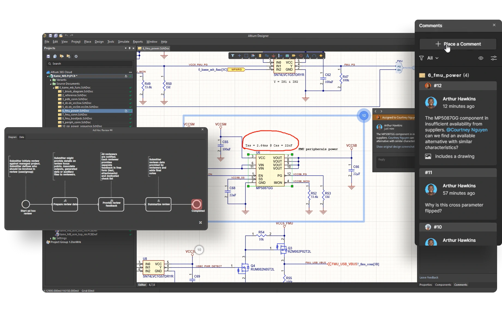
Task: Go to previous comment in popup
Action: coord(376,111)
